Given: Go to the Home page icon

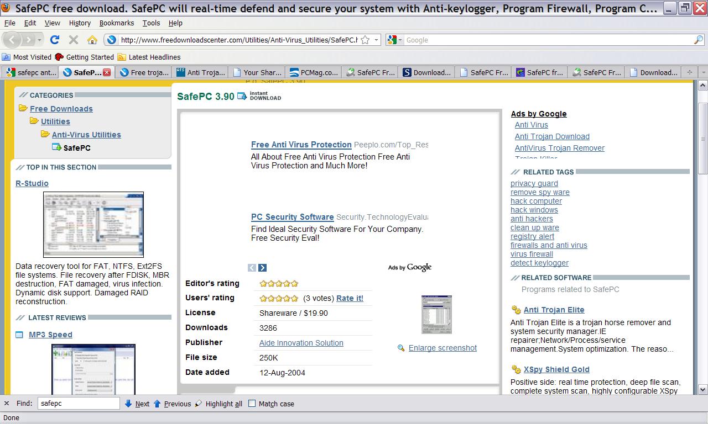Looking at the screenshot, I should 92,40.
